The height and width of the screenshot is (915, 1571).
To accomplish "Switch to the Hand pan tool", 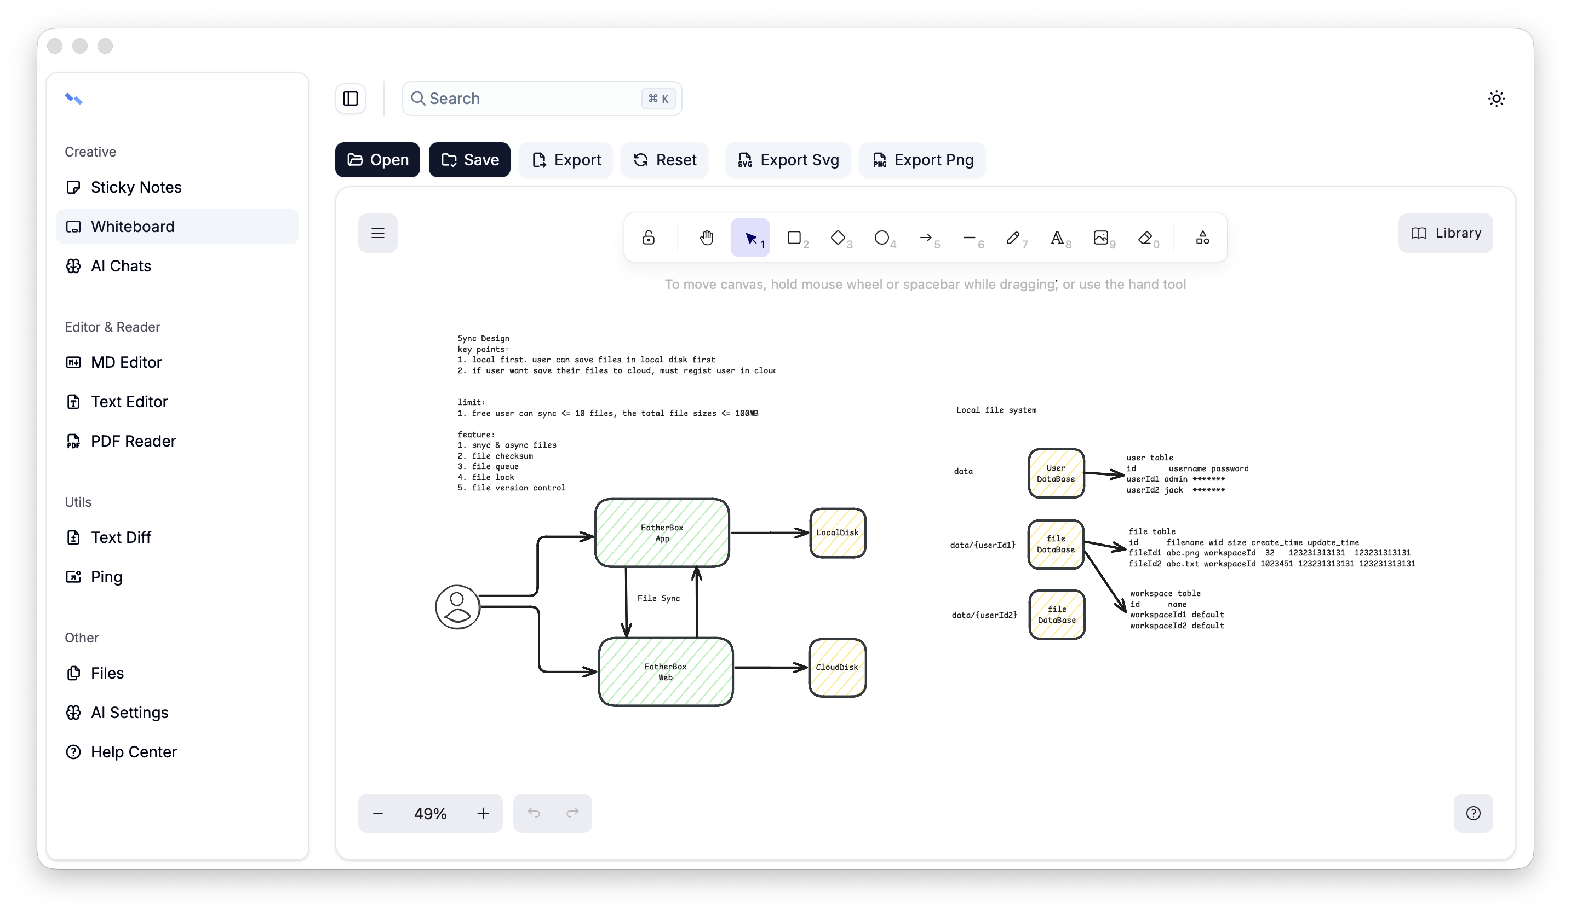I will (706, 238).
